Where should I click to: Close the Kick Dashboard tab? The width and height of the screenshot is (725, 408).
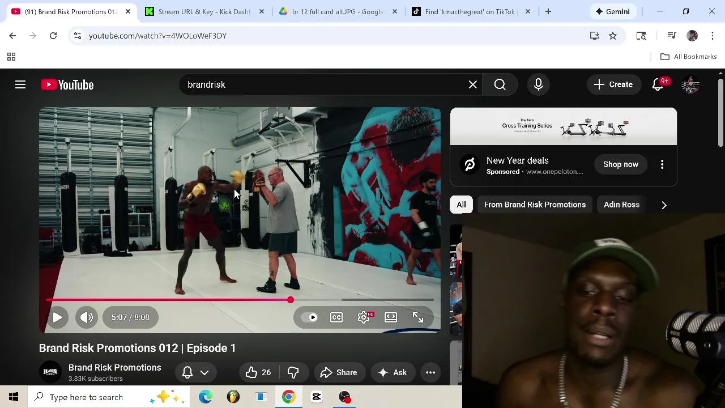pyautogui.click(x=261, y=11)
